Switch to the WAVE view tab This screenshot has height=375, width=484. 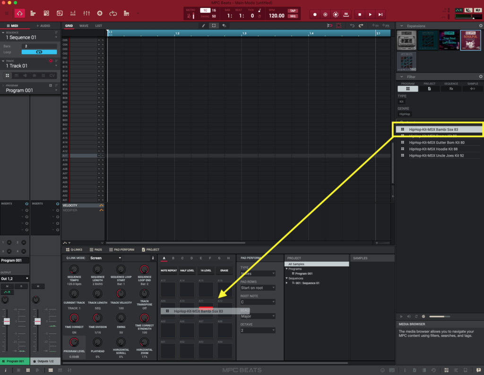(84, 26)
